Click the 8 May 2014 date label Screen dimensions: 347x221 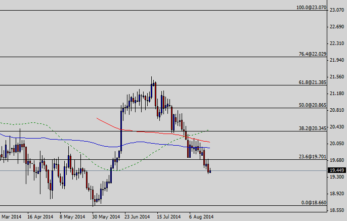pyautogui.click(x=72, y=217)
